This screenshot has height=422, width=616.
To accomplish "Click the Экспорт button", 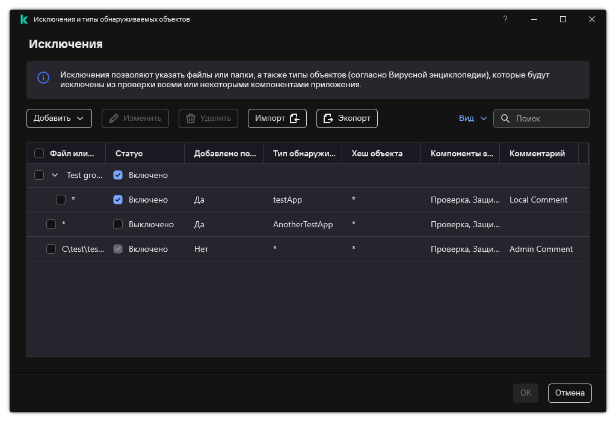I will 346,118.
